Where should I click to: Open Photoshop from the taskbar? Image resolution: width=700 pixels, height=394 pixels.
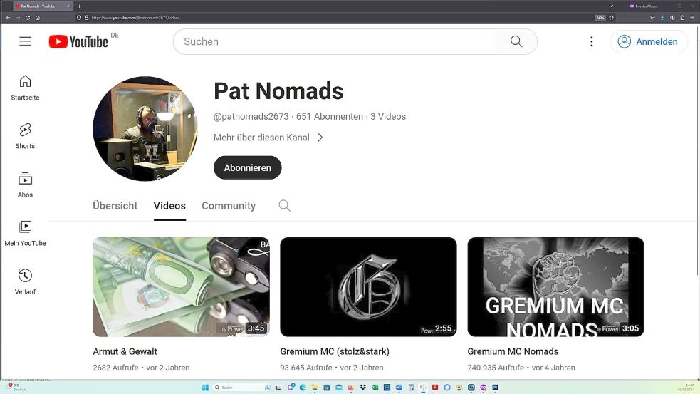point(495,388)
